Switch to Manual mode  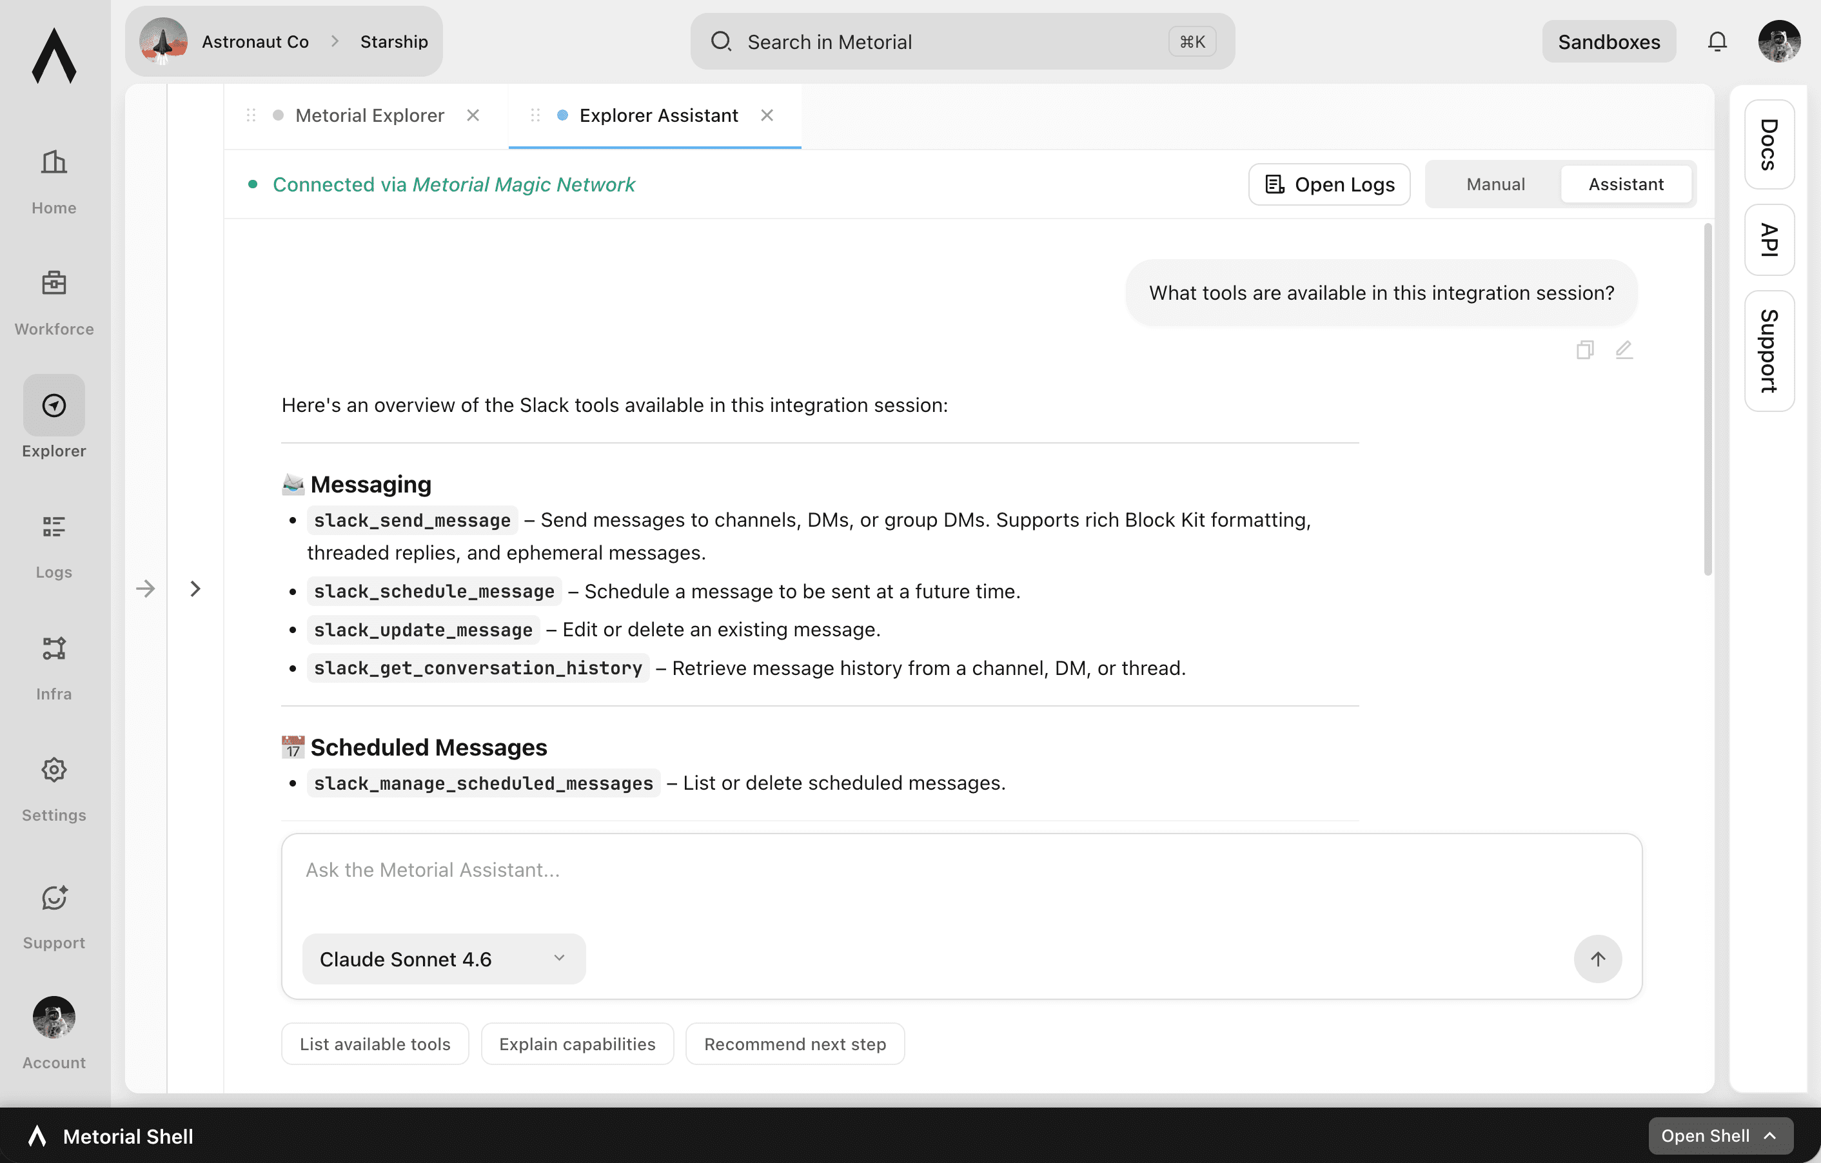click(1495, 184)
